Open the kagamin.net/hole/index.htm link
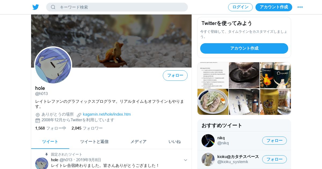The width and height of the screenshot is (322, 169). coord(107,114)
